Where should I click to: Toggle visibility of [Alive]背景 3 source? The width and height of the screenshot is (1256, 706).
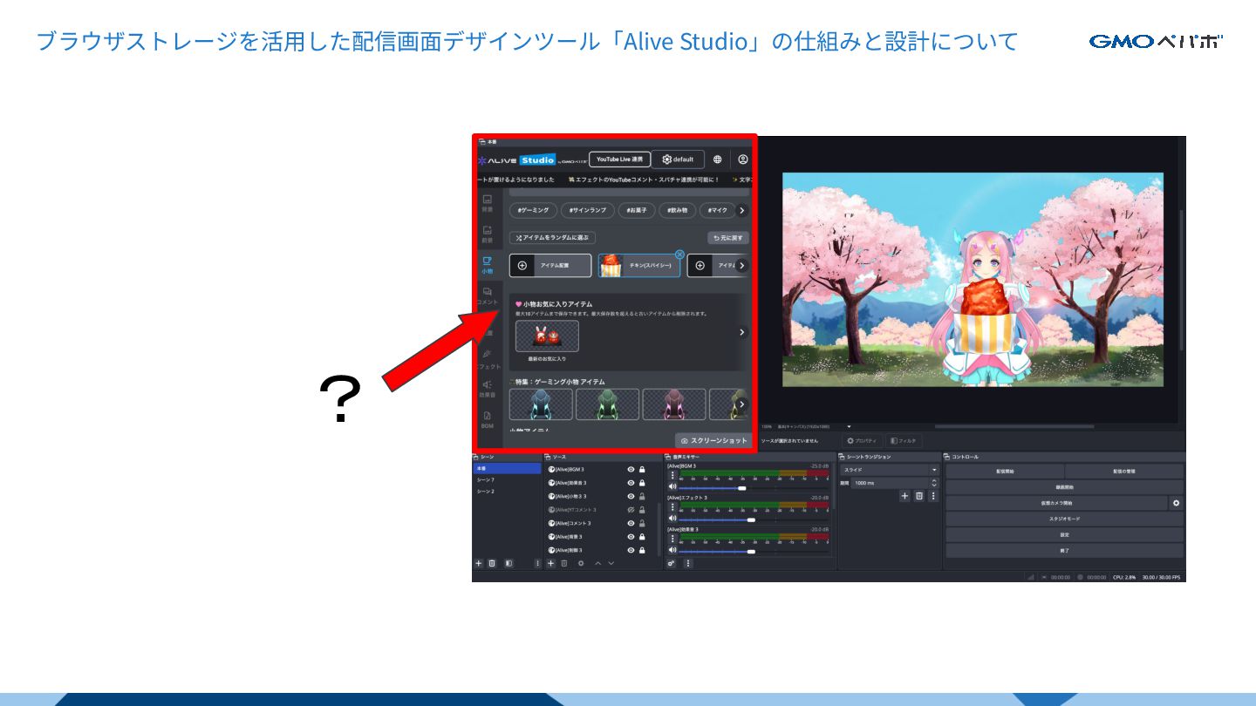tap(631, 537)
